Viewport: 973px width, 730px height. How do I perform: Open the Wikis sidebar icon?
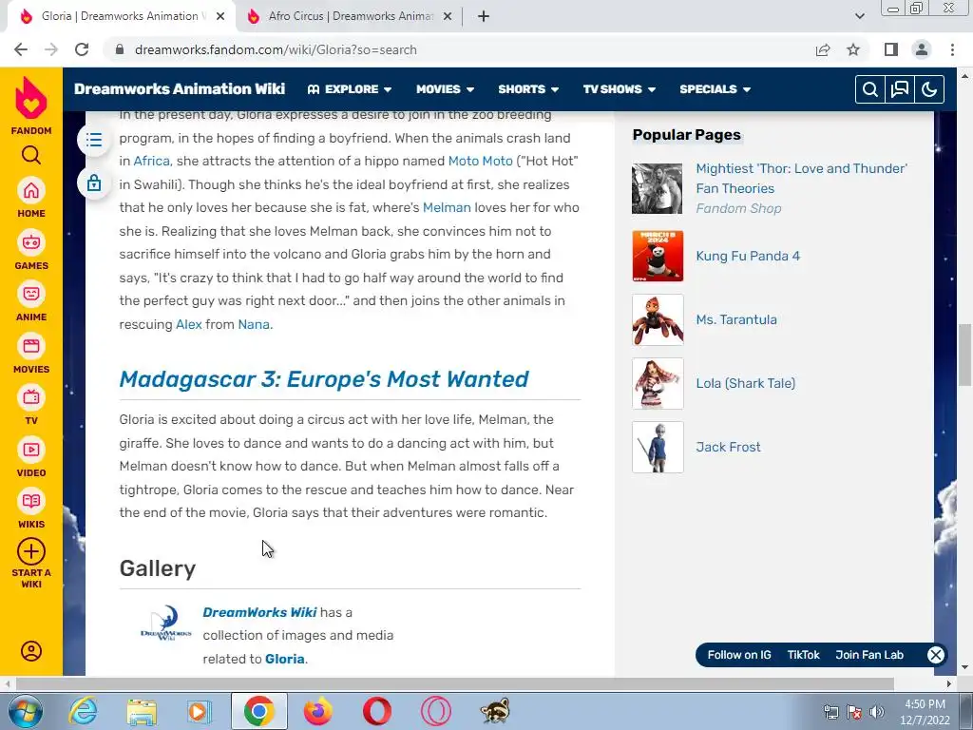(x=31, y=501)
